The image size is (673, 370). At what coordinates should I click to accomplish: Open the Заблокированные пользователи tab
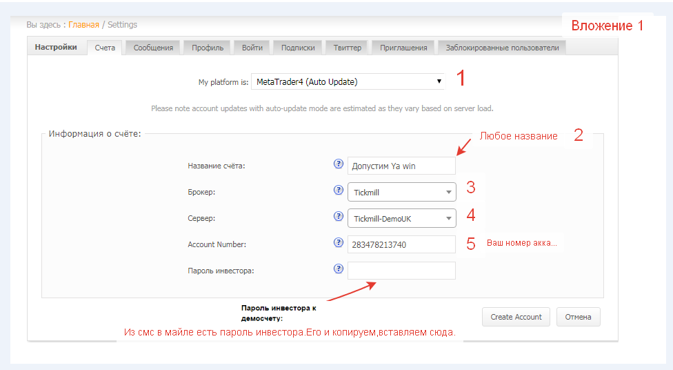point(502,48)
